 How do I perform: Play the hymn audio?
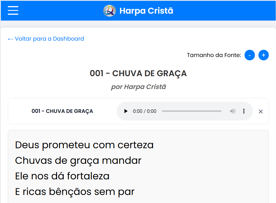pos(126,111)
